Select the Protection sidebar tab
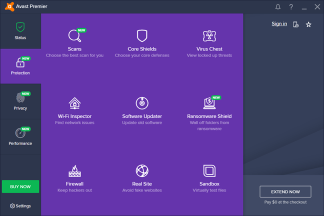The width and height of the screenshot is (324, 216). click(20, 66)
